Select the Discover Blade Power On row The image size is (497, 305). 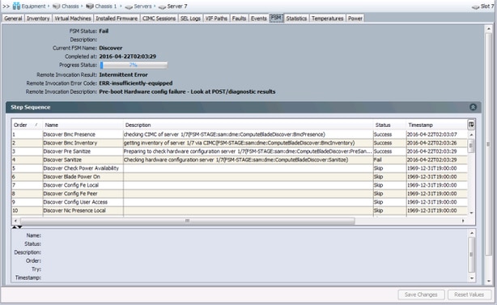point(240,176)
